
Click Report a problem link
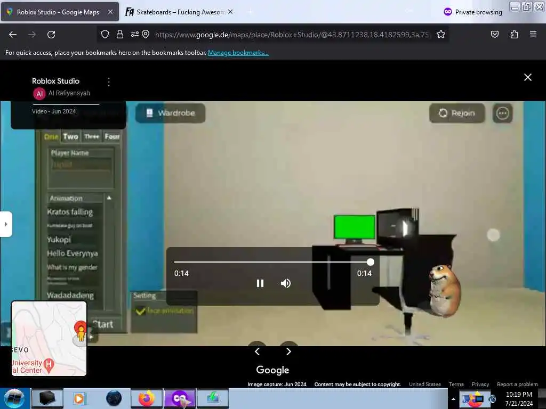[517, 385]
